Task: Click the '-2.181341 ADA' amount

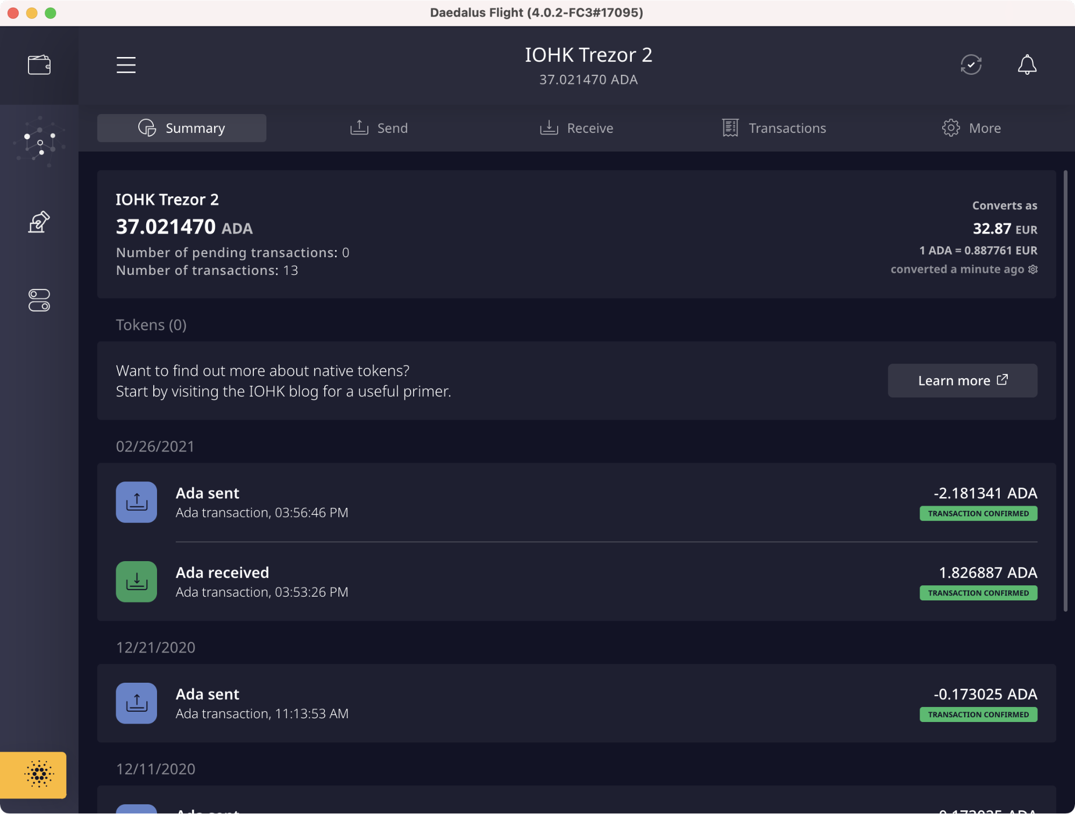Action: (985, 493)
